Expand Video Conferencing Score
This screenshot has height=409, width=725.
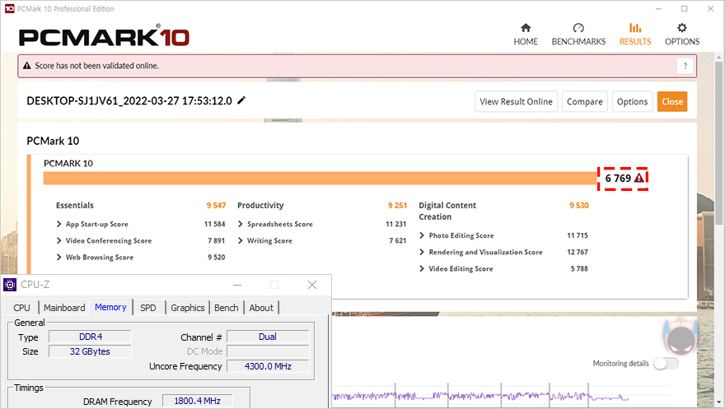point(58,240)
